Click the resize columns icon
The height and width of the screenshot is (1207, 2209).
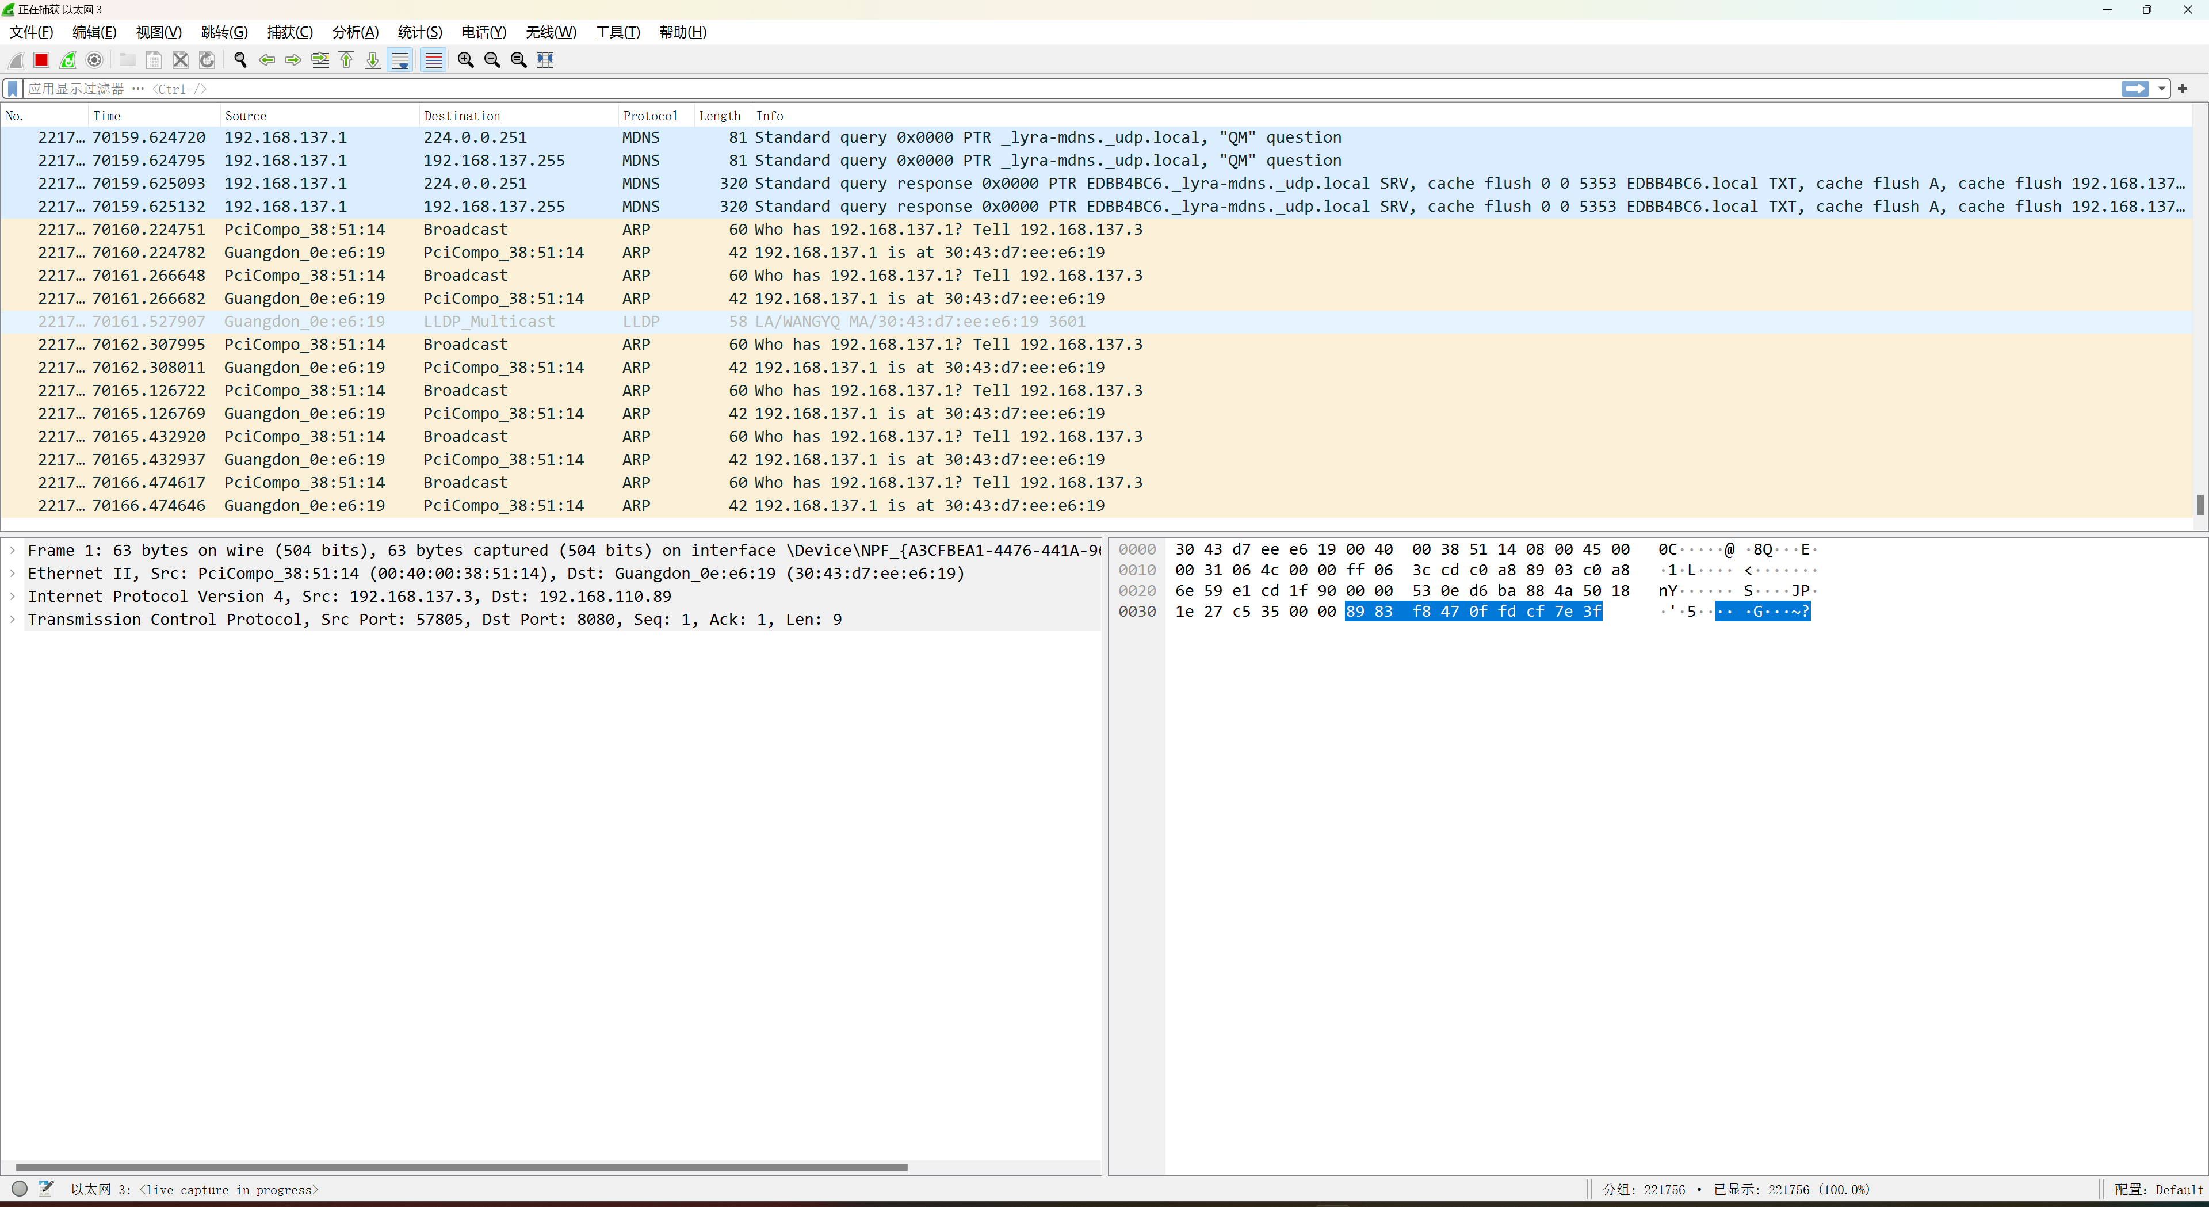545,60
